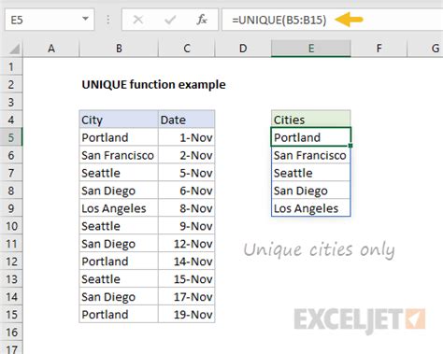Select column E header
The image size is (443, 354).
coord(311,49)
